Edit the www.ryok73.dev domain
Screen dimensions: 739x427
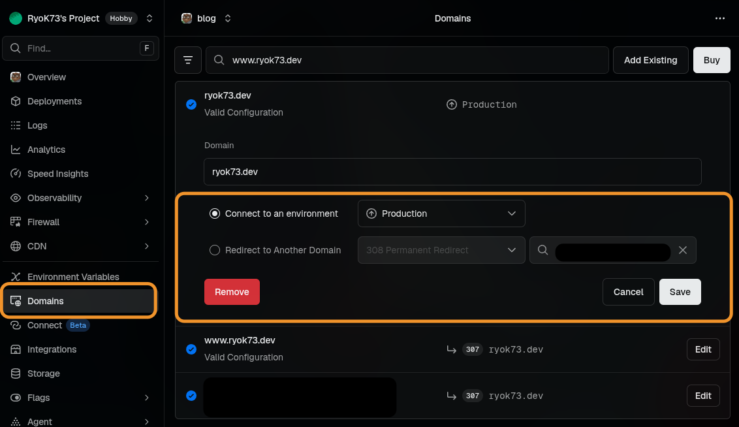702,349
